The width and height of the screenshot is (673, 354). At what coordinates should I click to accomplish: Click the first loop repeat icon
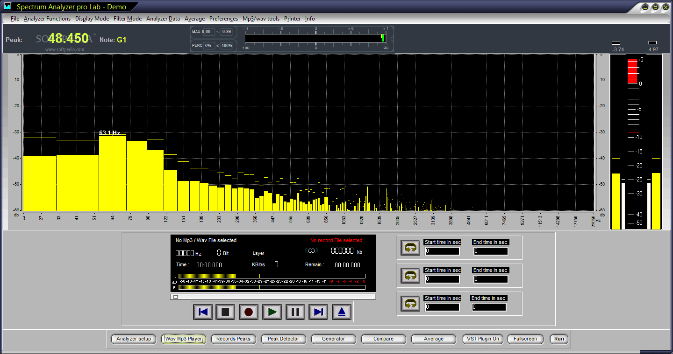point(410,248)
